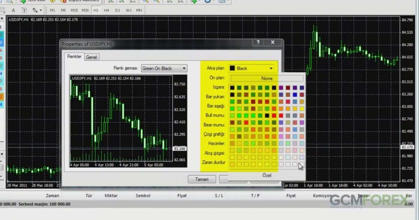
Task: Switch to the Genel tab
Action: [91, 57]
